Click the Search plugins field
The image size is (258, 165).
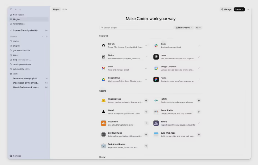click(136, 28)
